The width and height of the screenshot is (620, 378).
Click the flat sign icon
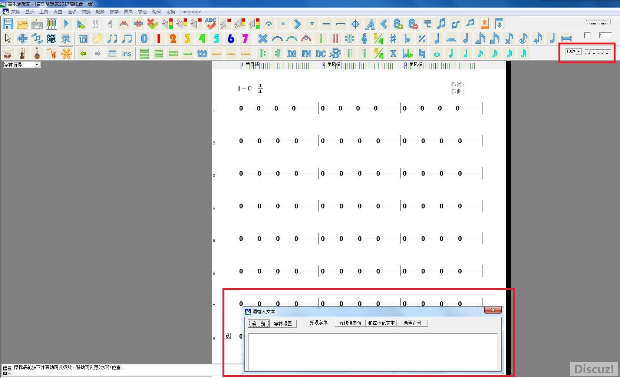tap(408, 39)
